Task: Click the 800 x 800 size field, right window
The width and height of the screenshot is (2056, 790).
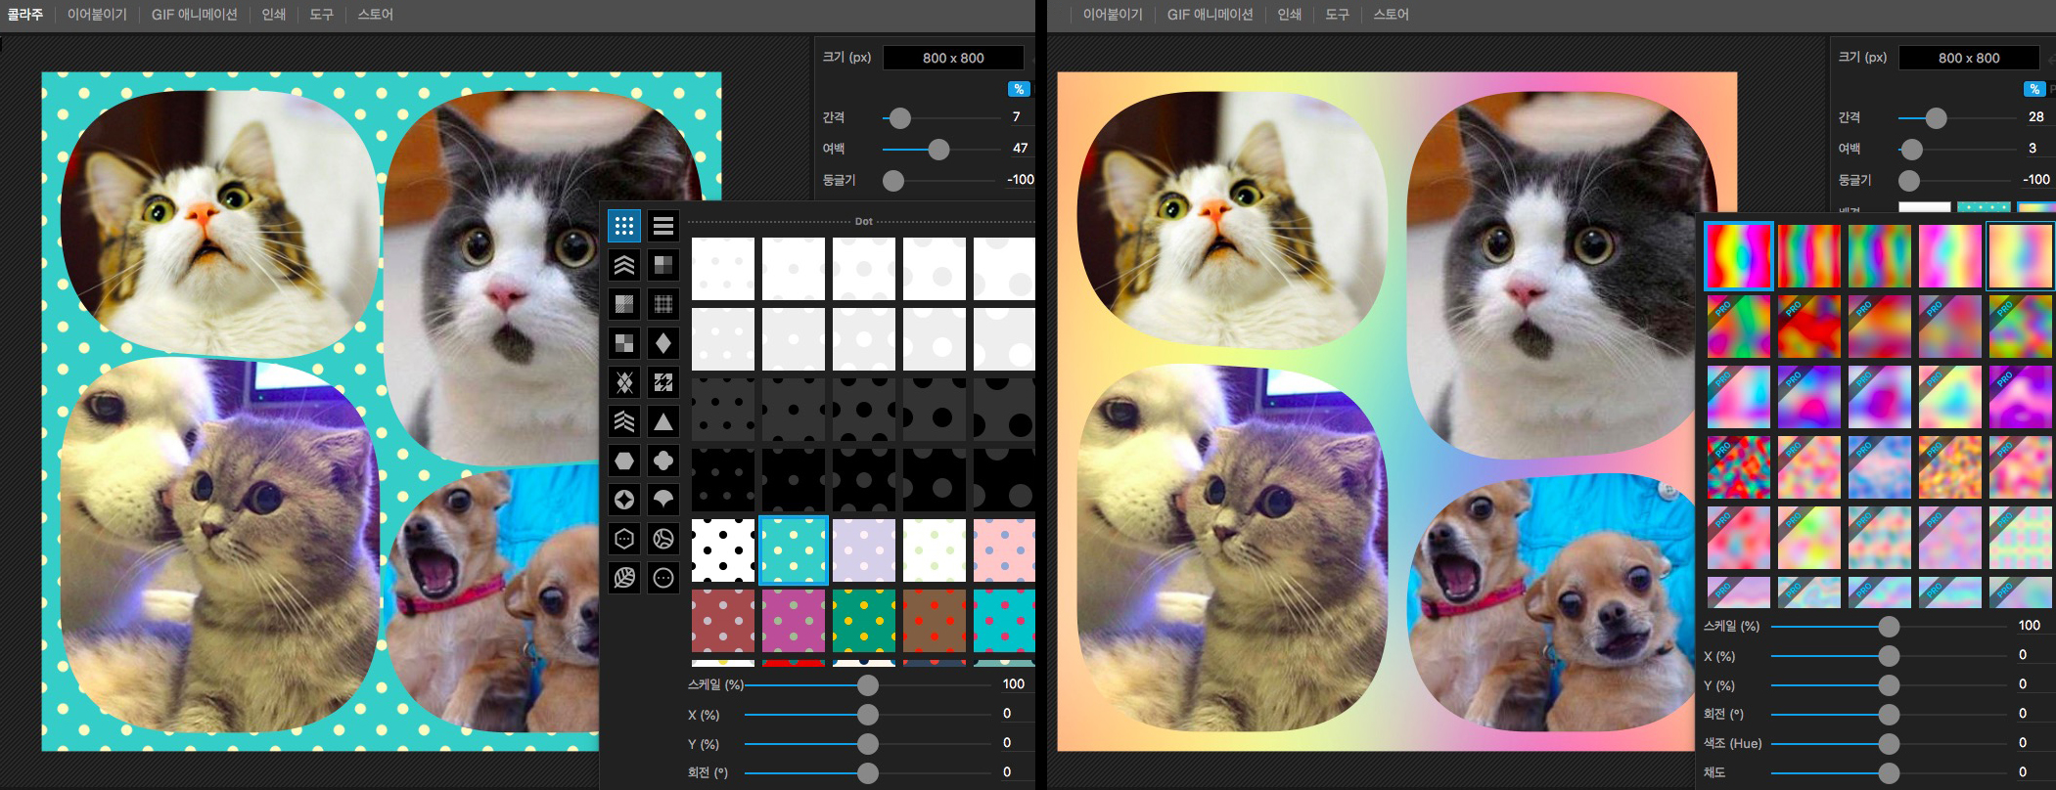Action: pyautogui.click(x=1969, y=58)
